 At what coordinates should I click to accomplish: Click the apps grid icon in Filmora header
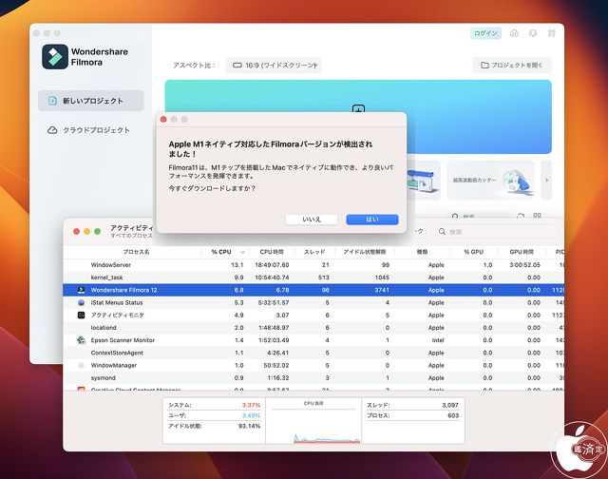[x=551, y=33]
